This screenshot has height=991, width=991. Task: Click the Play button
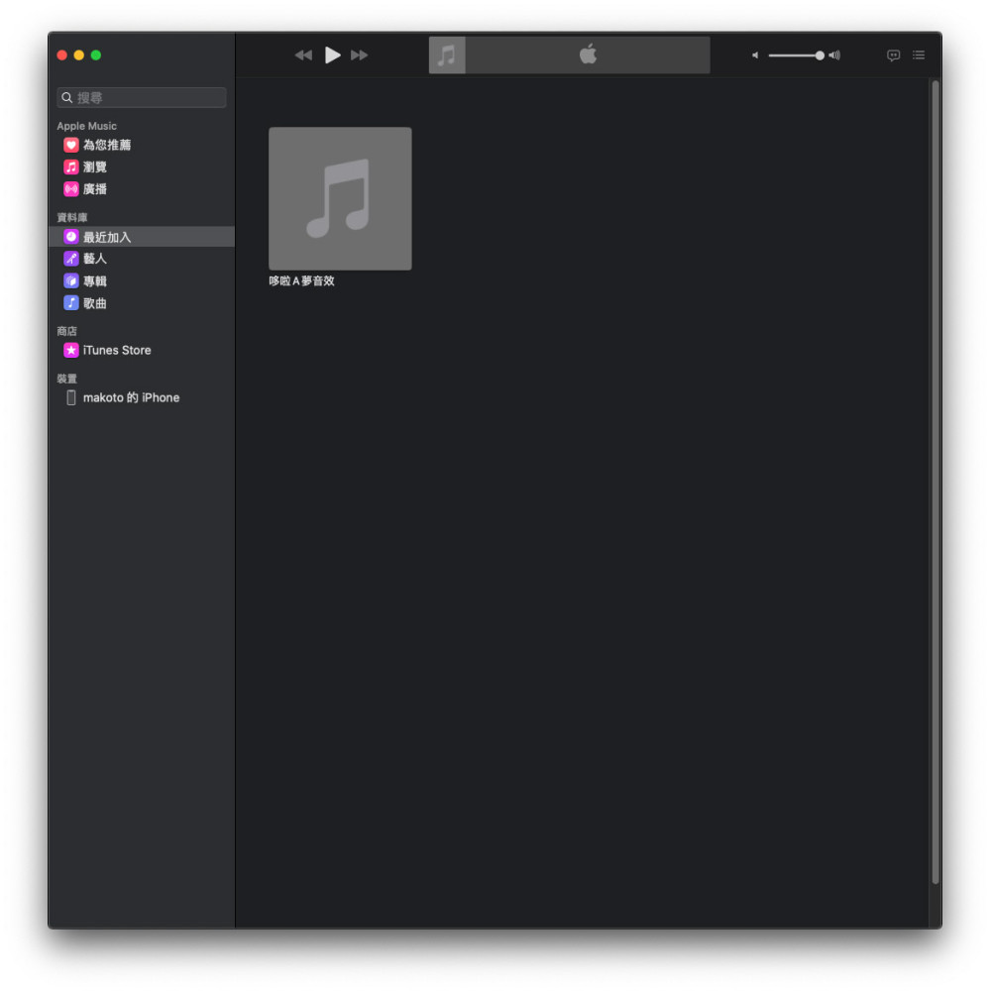pyautogui.click(x=333, y=55)
